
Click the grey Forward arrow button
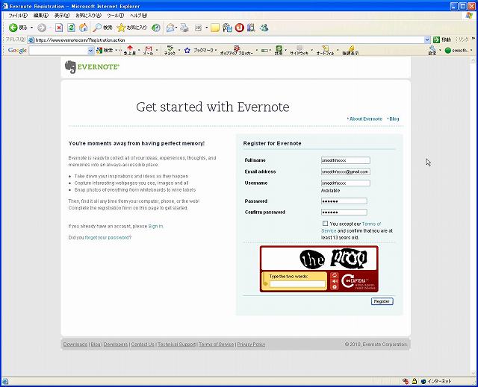point(42,28)
